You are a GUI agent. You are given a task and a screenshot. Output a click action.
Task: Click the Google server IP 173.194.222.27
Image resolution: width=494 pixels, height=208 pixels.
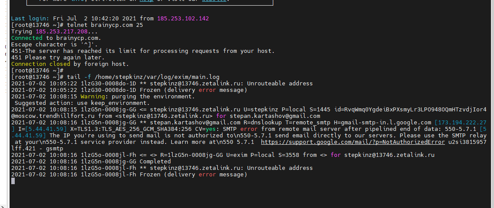[463, 123]
